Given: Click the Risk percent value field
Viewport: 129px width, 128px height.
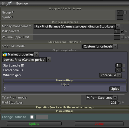Looking at the screenshot, I should [x=117, y=31].
